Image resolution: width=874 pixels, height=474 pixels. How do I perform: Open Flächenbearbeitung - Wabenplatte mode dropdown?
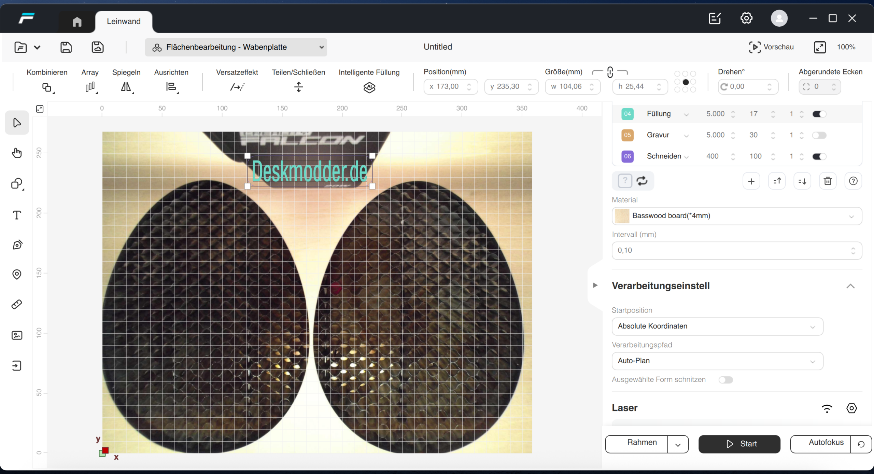(236, 47)
